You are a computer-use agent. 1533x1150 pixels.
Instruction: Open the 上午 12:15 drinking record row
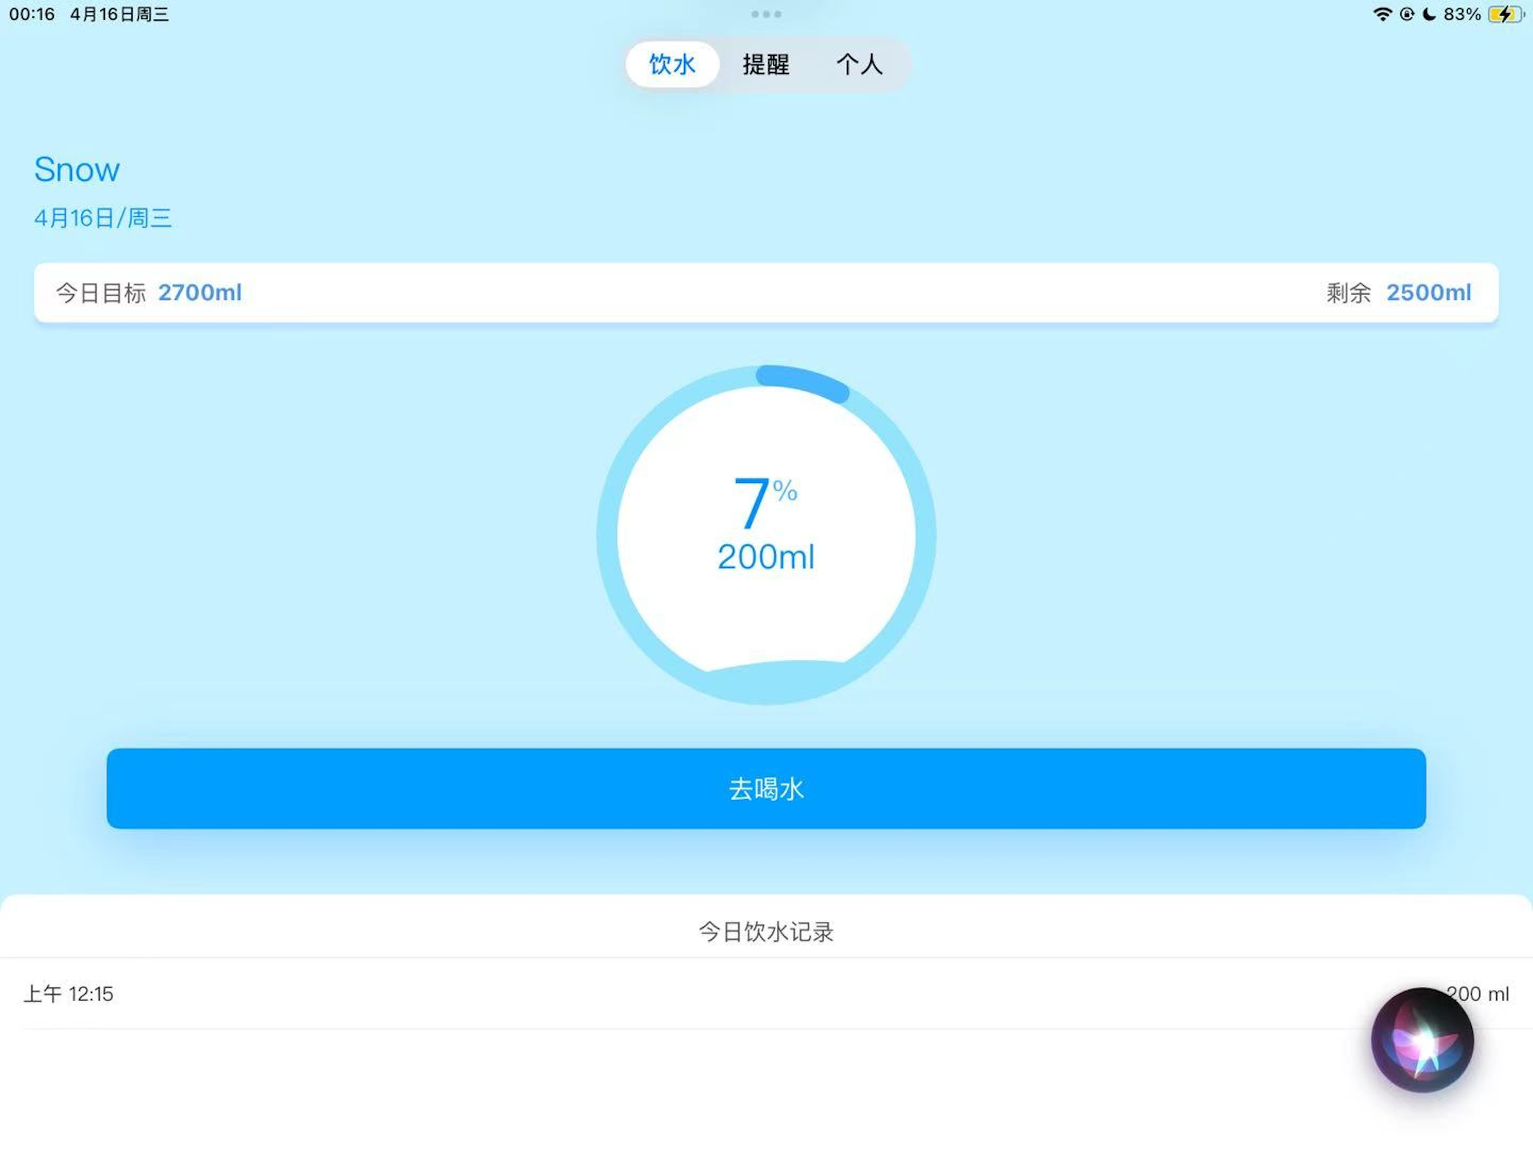[766, 993]
